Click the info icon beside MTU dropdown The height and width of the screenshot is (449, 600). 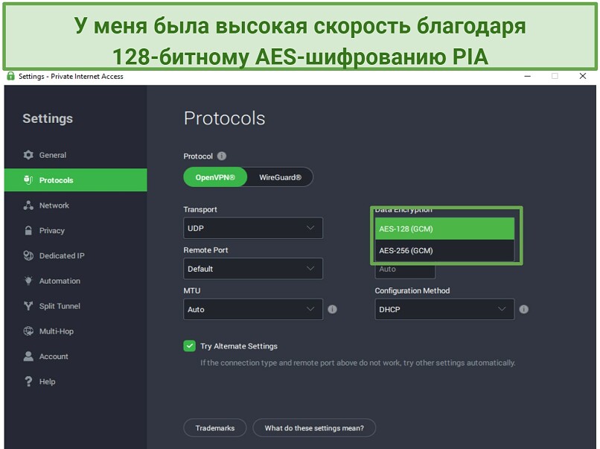click(332, 309)
